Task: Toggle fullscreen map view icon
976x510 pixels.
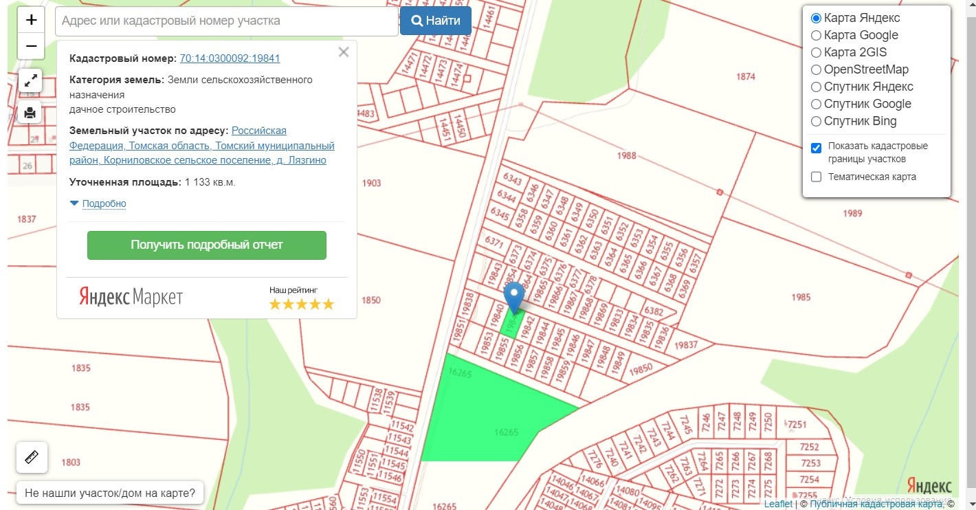Action: (30, 81)
